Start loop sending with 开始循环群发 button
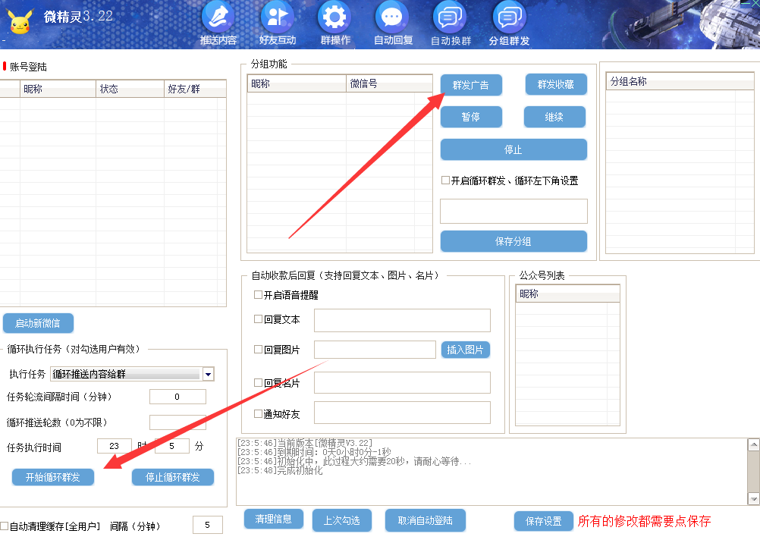The image size is (760, 540). tap(52, 477)
